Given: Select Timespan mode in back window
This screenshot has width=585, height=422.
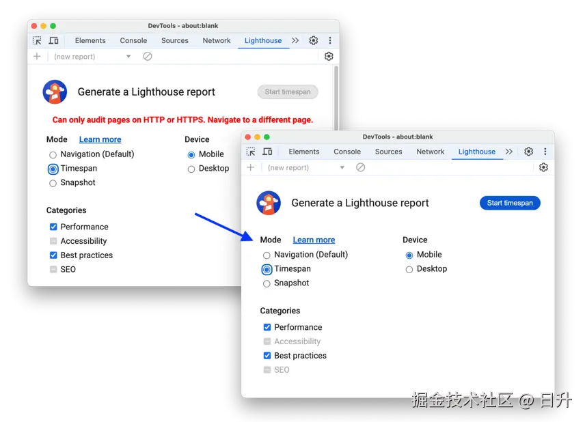Looking at the screenshot, I should [x=53, y=169].
